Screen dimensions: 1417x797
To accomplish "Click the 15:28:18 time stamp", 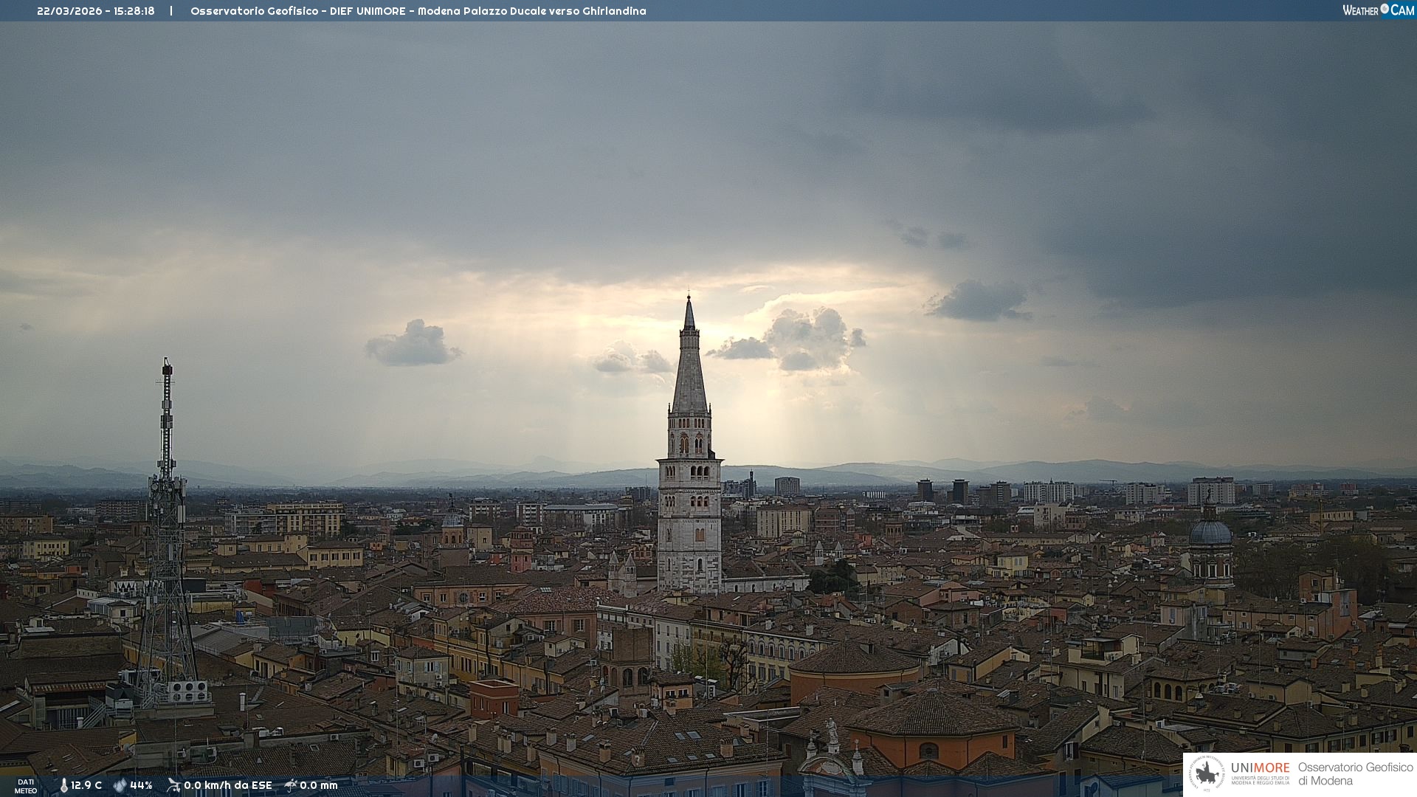I will [x=134, y=11].
